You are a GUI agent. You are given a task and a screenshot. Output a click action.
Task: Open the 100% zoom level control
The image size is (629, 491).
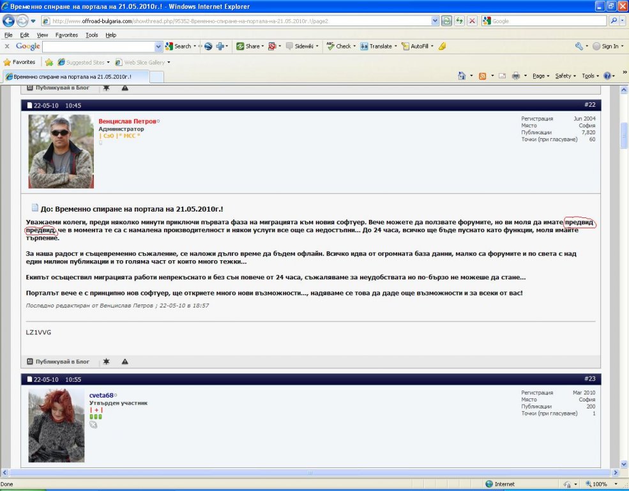[x=600, y=484]
